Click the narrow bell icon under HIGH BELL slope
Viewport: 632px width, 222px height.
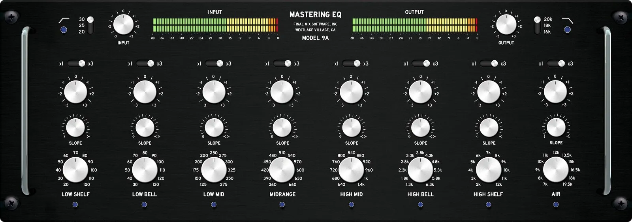409,136
